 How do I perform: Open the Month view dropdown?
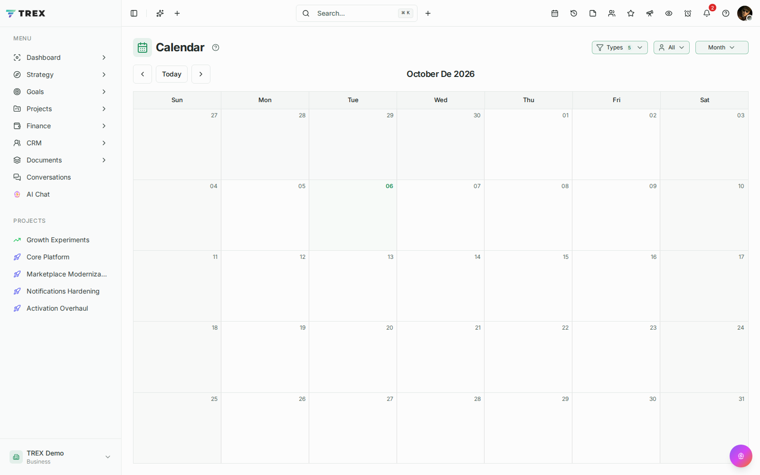point(722,47)
